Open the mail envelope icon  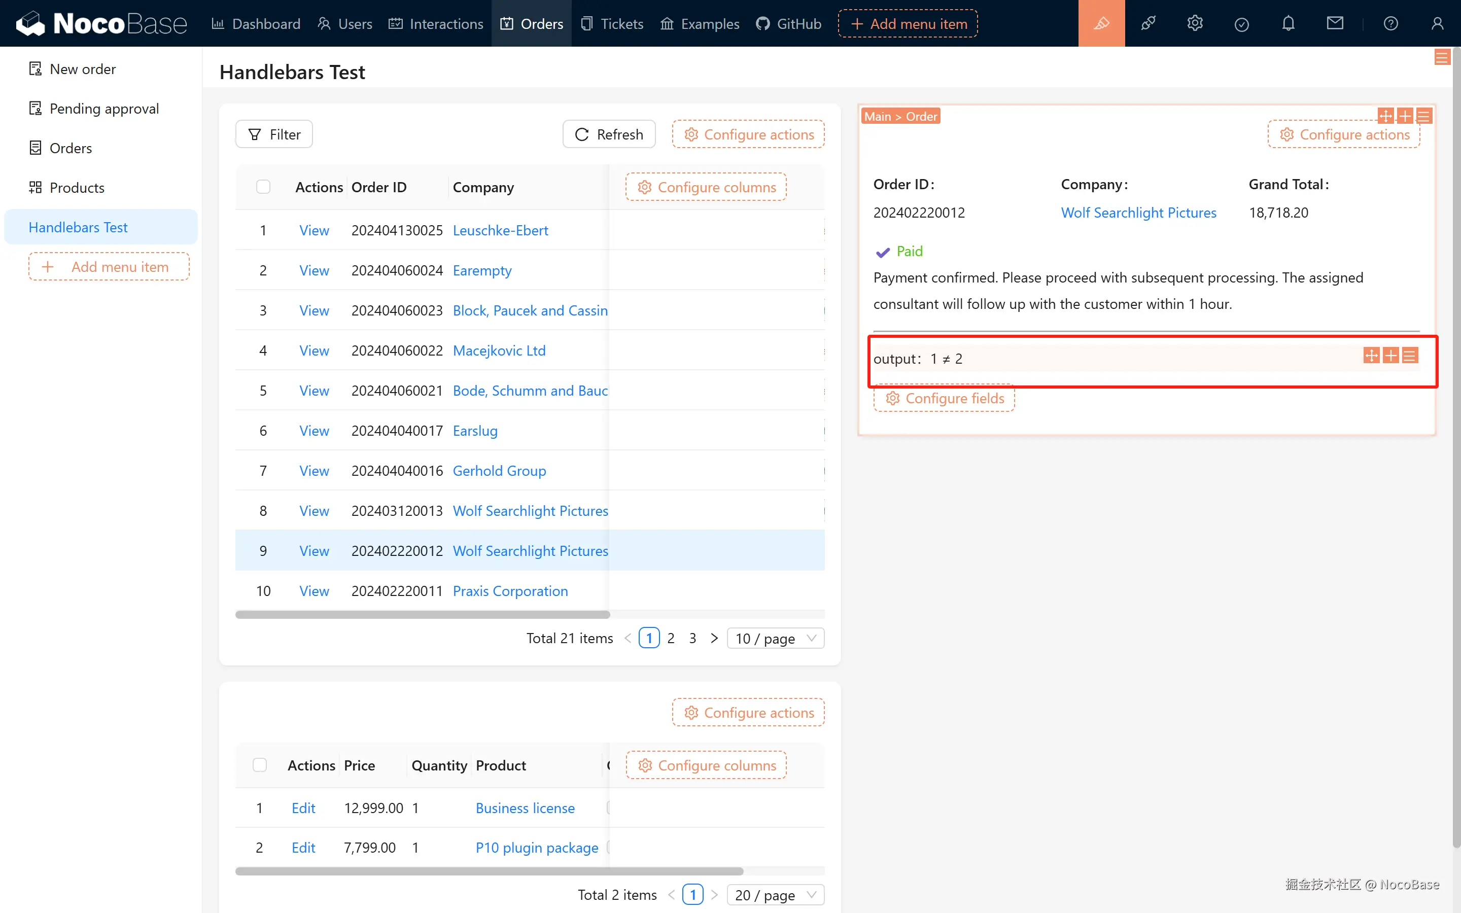1335,23
